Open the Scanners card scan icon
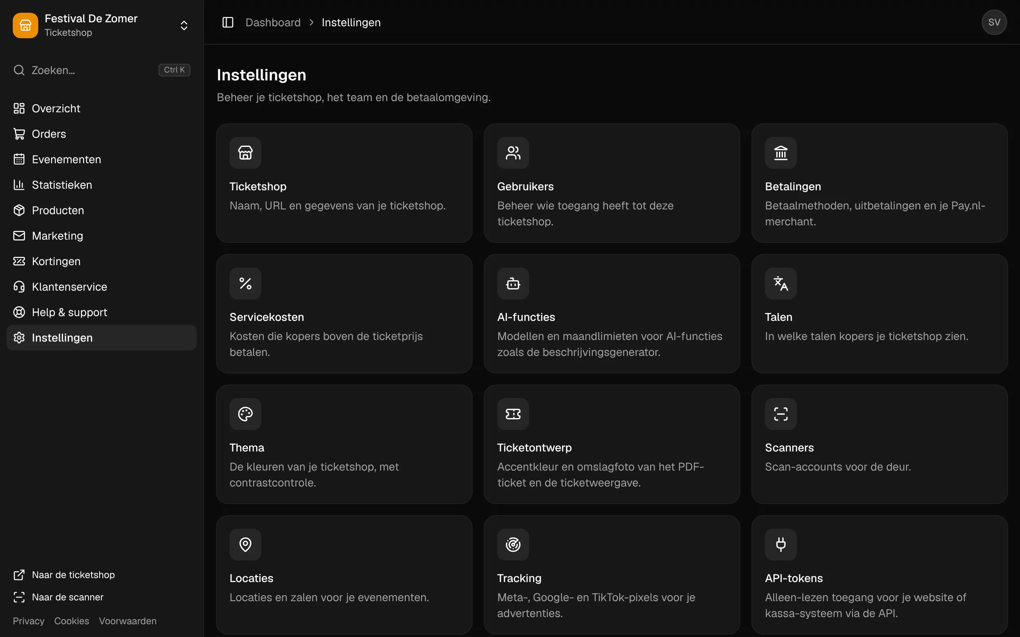The image size is (1020, 637). [x=781, y=414]
